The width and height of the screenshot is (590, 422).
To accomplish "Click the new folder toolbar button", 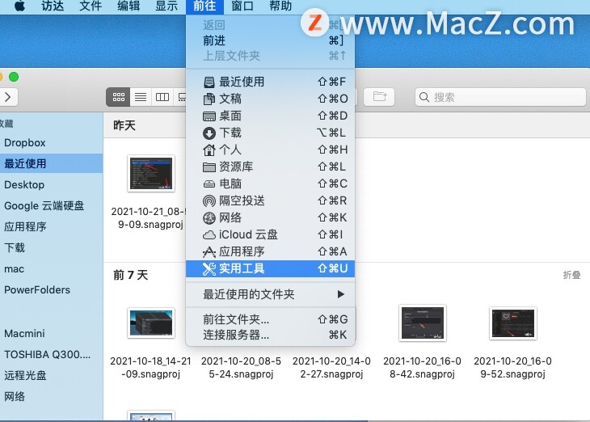I will click(379, 97).
